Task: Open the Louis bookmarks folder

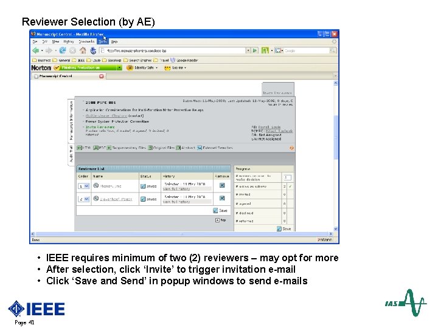Action: point(93,60)
